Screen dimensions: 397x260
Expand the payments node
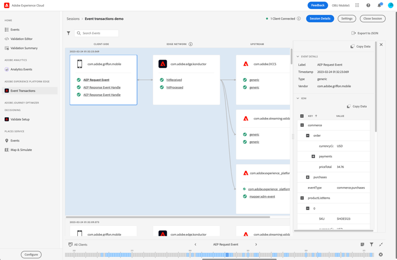(x=313, y=156)
